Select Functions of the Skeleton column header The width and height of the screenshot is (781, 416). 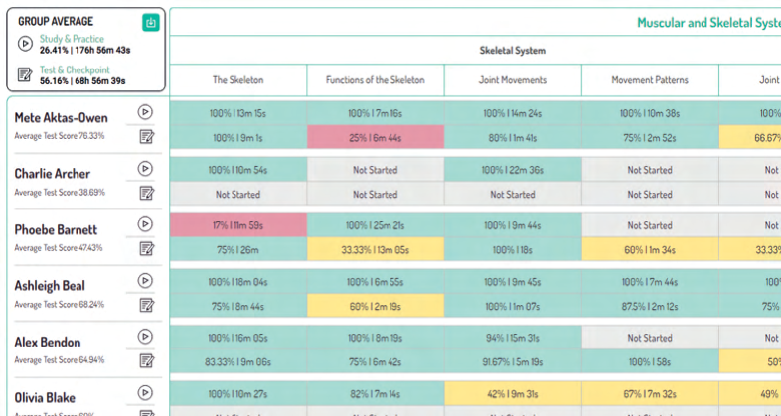(375, 80)
